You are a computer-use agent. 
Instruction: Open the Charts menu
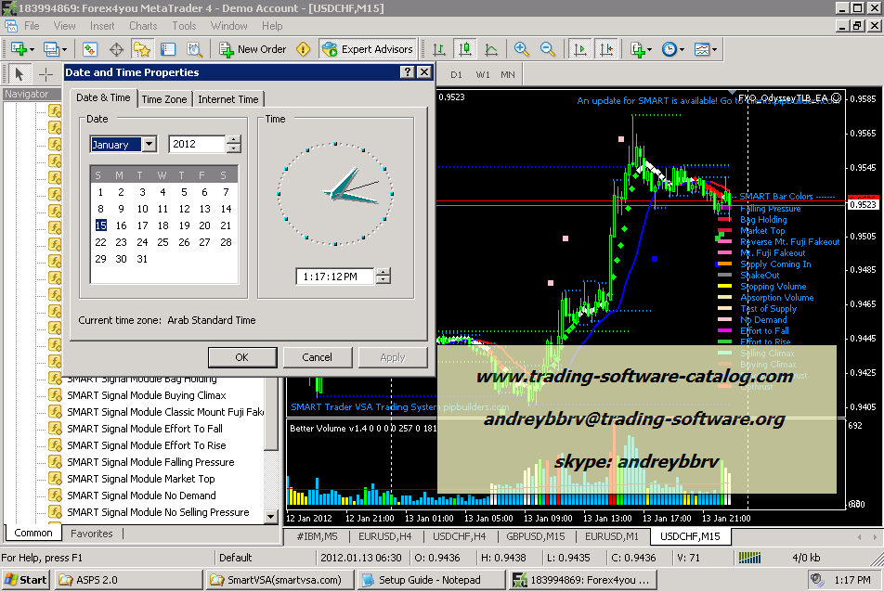[143, 26]
